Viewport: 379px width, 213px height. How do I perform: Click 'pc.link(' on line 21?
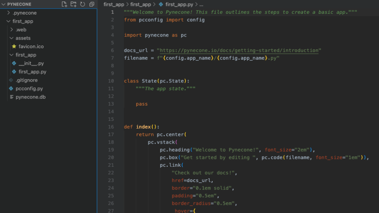(x=171, y=165)
